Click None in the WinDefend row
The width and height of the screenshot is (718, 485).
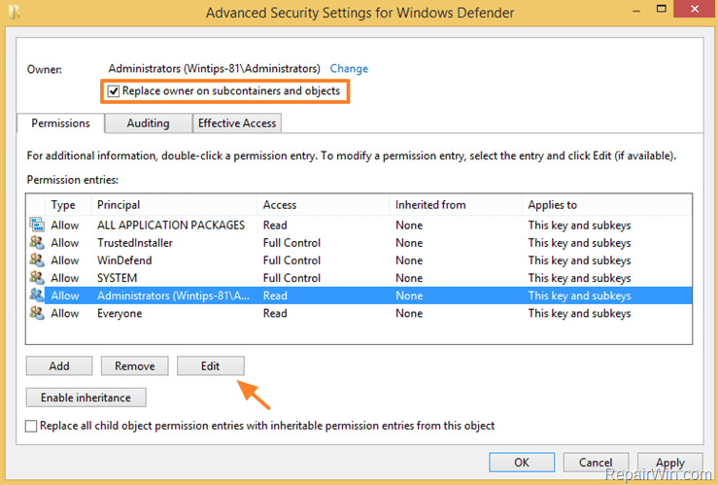click(x=409, y=260)
